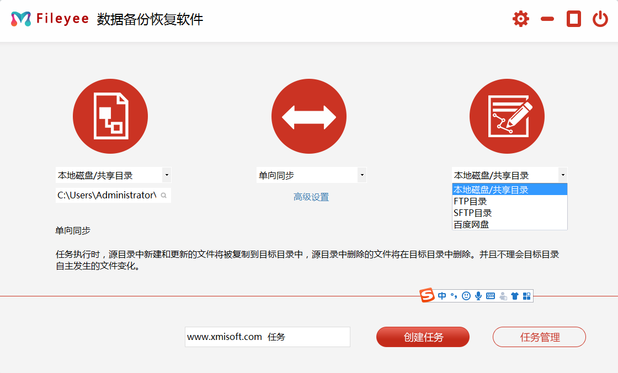618x373 pixels.
Task: Click the Sogou emoji smiley icon
Action: coord(466,296)
